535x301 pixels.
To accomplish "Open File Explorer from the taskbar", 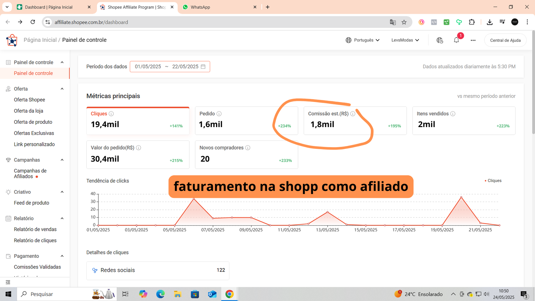I will (x=178, y=294).
